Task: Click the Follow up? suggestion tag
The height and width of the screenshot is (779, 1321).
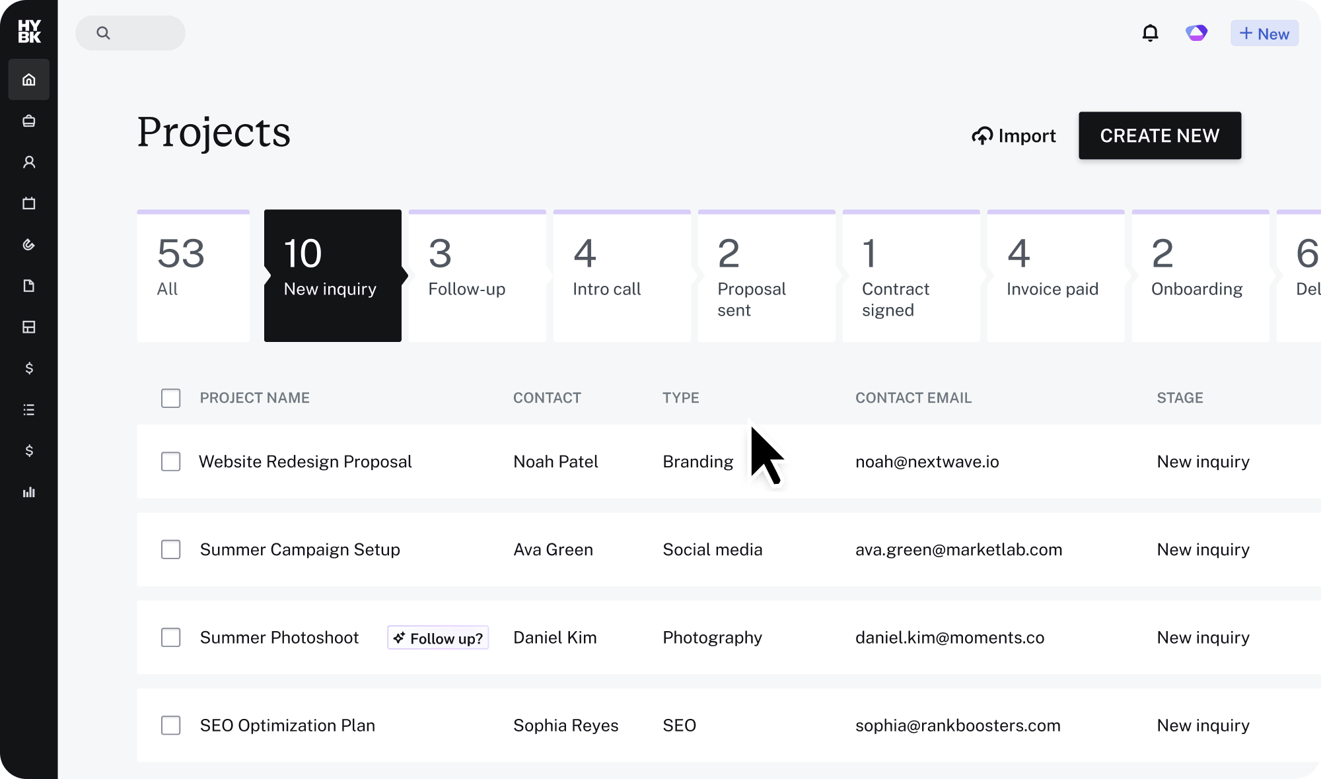Action: click(x=438, y=638)
